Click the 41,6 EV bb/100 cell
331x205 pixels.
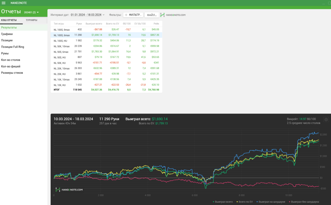tap(143, 57)
